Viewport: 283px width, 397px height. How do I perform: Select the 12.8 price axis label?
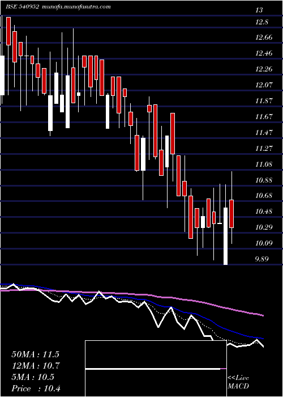261,22
